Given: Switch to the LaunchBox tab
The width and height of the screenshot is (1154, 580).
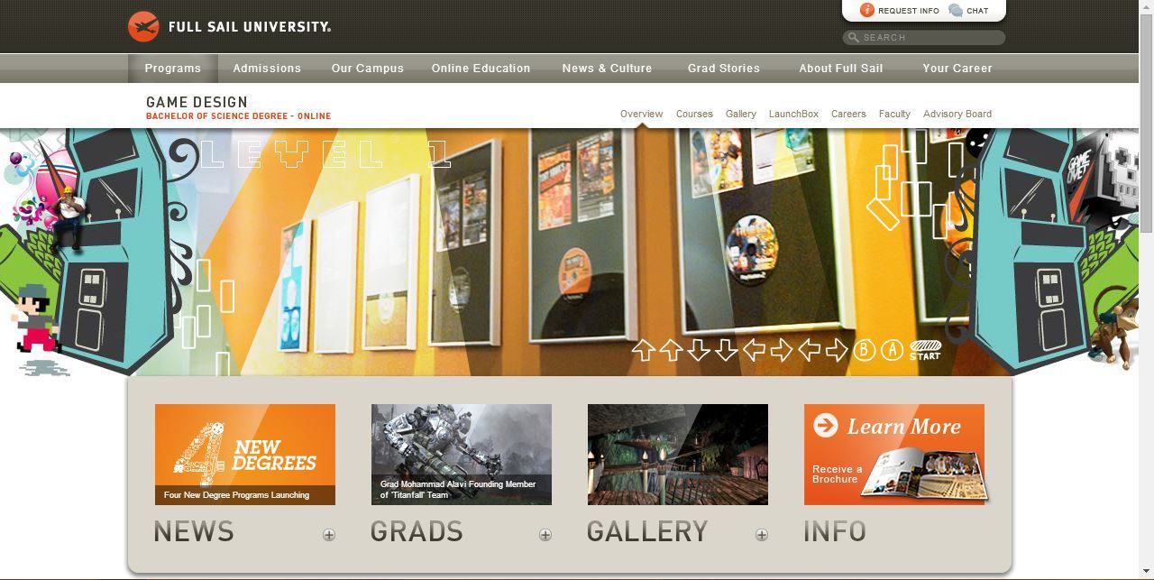Looking at the screenshot, I should [x=793, y=114].
